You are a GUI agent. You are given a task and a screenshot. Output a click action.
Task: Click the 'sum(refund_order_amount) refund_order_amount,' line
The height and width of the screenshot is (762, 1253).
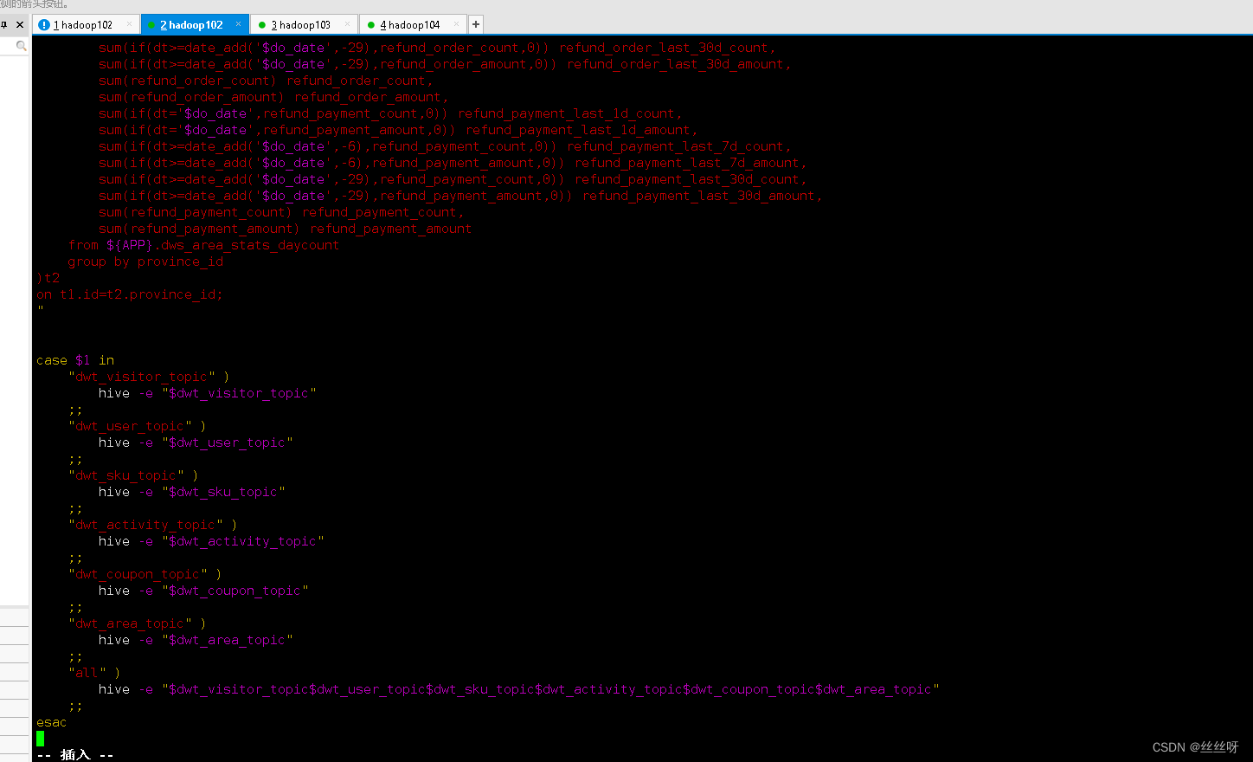point(273,97)
